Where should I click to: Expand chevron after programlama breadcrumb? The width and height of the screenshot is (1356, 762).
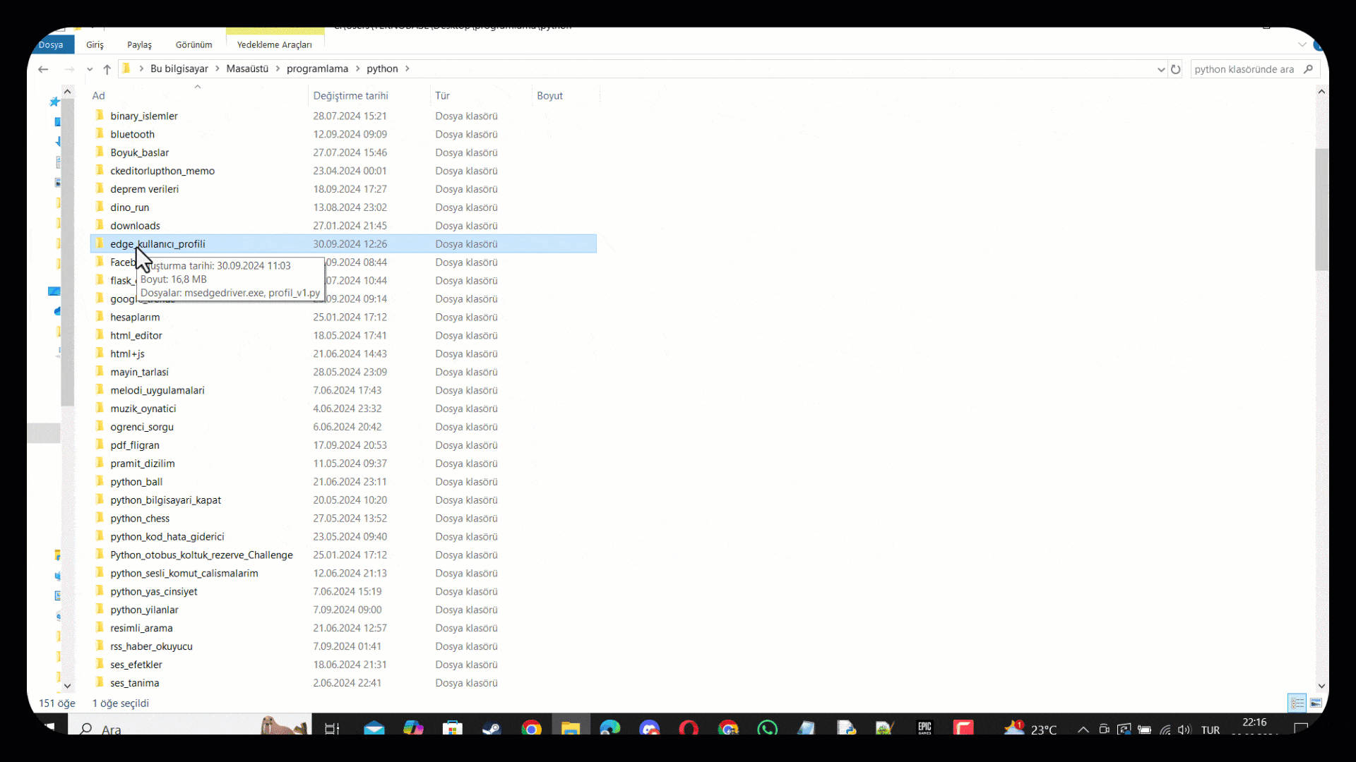[x=357, y=68]
